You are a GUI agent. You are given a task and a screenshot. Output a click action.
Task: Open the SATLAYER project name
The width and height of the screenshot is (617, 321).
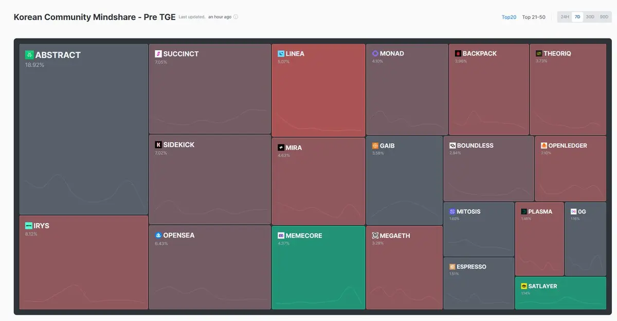(x=542, y=286)
